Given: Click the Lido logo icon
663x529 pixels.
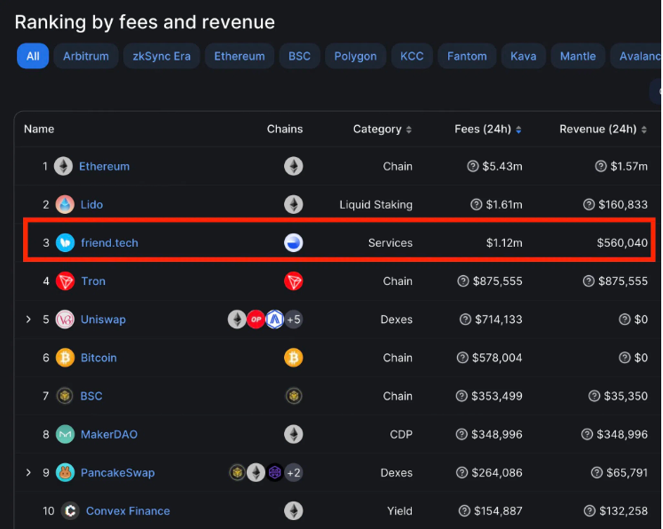Looking at the screenshot, I should click(65, 205).
